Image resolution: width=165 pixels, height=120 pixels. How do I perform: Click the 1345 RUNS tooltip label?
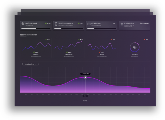[x=85, y=74]
